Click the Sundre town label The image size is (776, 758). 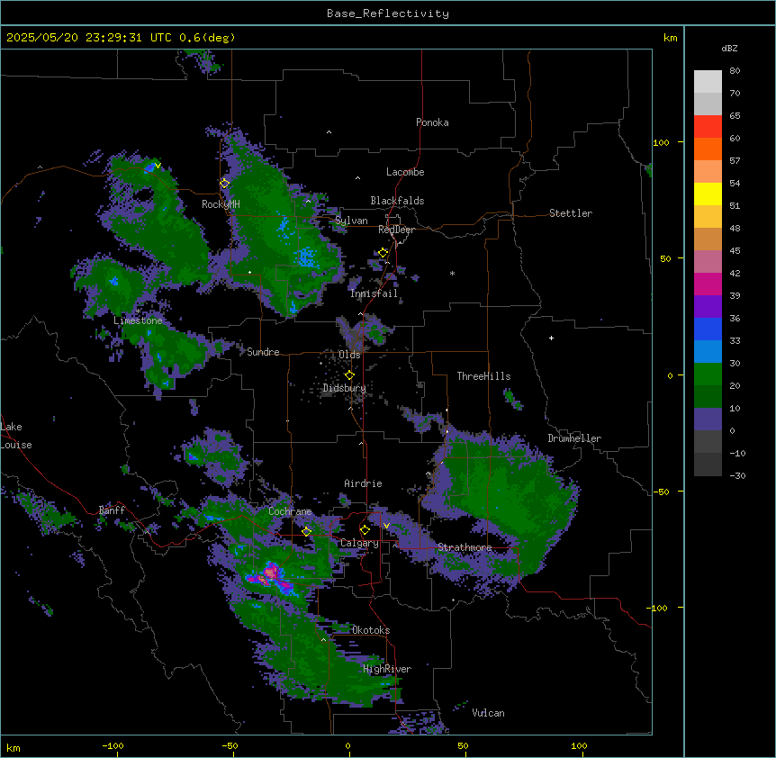[x=263, y=352]
